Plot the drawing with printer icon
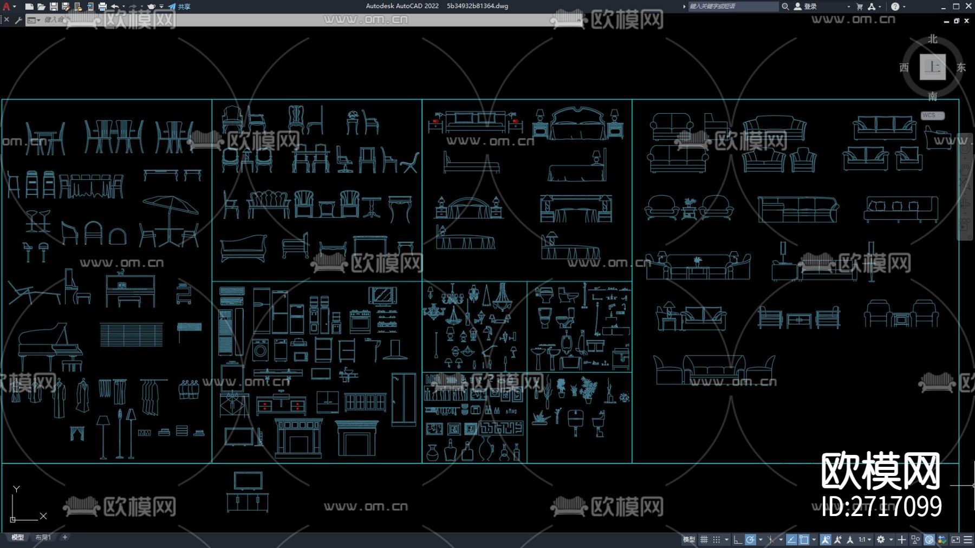 click(x=102, y=6)
